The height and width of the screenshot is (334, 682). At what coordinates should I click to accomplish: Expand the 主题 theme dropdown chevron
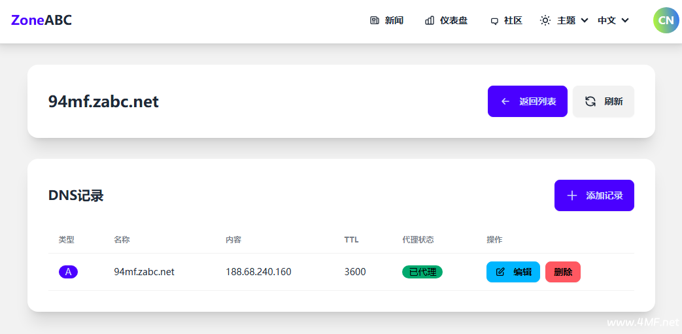click(585, 20)
